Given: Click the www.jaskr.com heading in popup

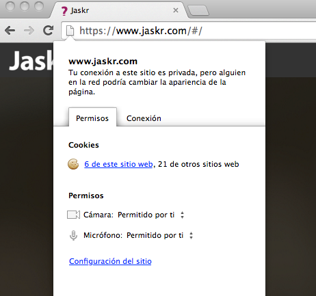Looking at the screenshot, I should (x=103, y=61).
